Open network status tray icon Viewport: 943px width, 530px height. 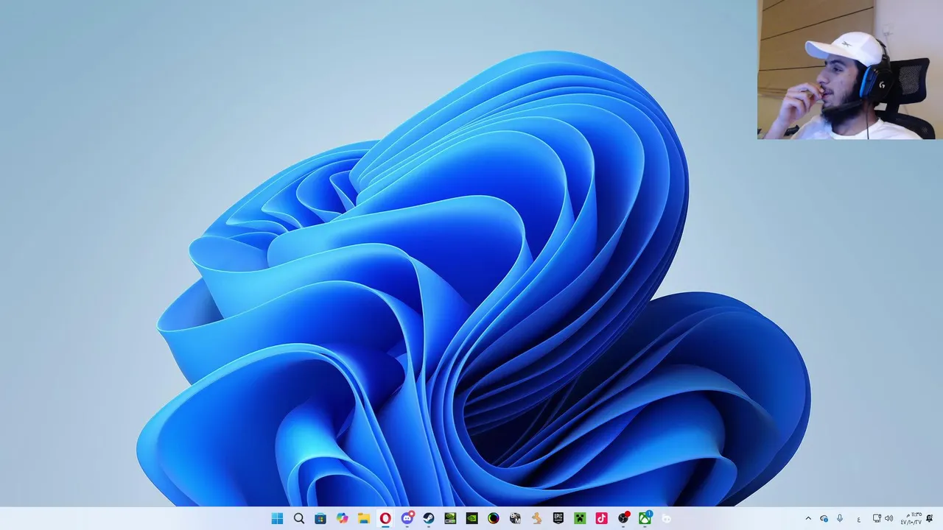point(877,519)
